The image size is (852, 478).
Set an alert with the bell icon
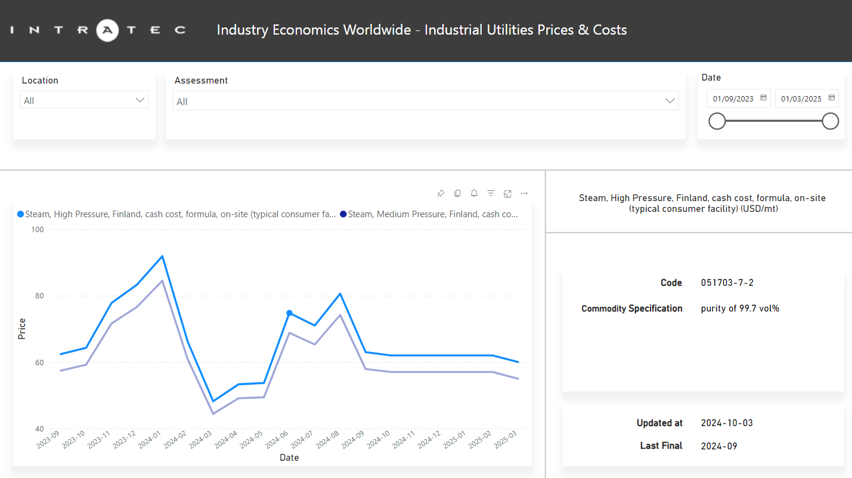click(x=474, y=193)
